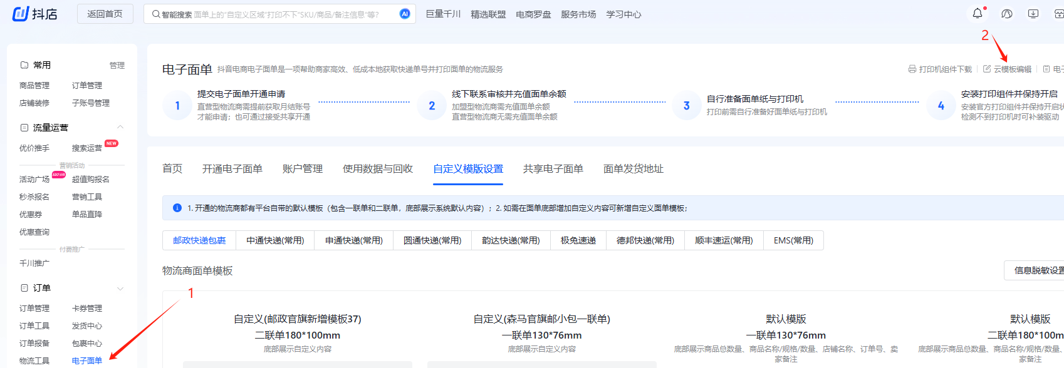Open 电子面单 in sidebar
This screenshot has width=1064, height=368.
87,360
